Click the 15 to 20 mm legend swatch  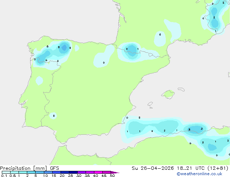(x=56, y=172)
